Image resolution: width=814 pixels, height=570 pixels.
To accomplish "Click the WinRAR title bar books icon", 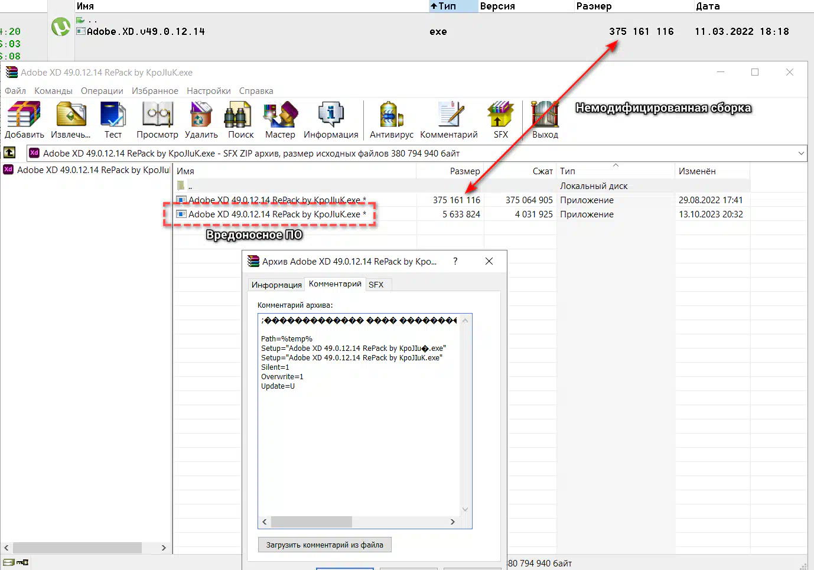I will pos(11,72).
